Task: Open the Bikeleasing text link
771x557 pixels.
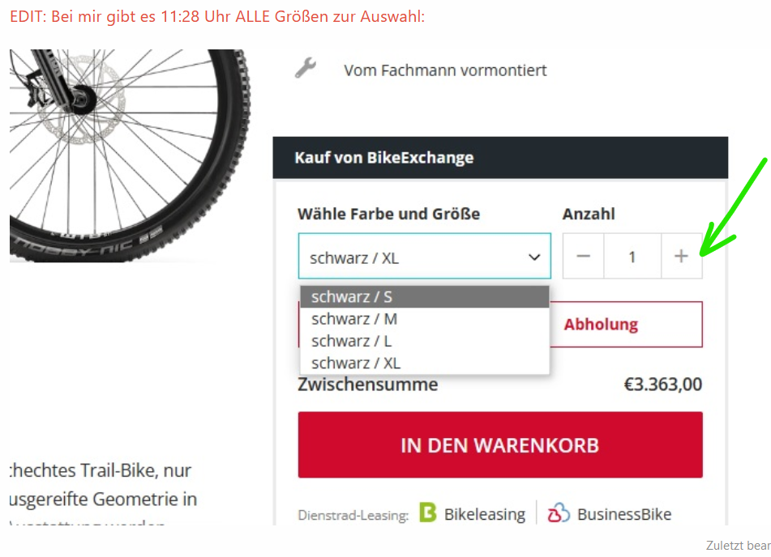Action: pyautogui.click(x=484, y=514)
